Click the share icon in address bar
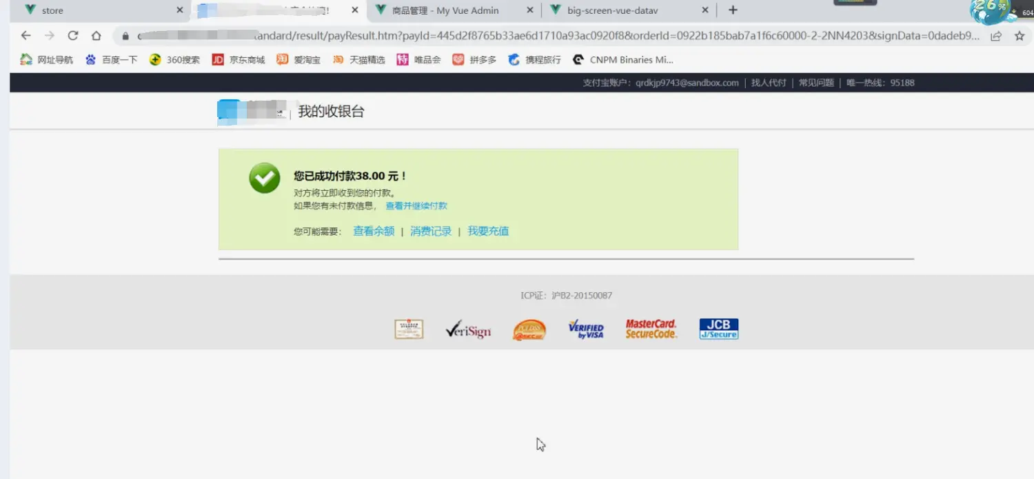The width and height of the screenshot is (1034, 479). pos(996,36)
